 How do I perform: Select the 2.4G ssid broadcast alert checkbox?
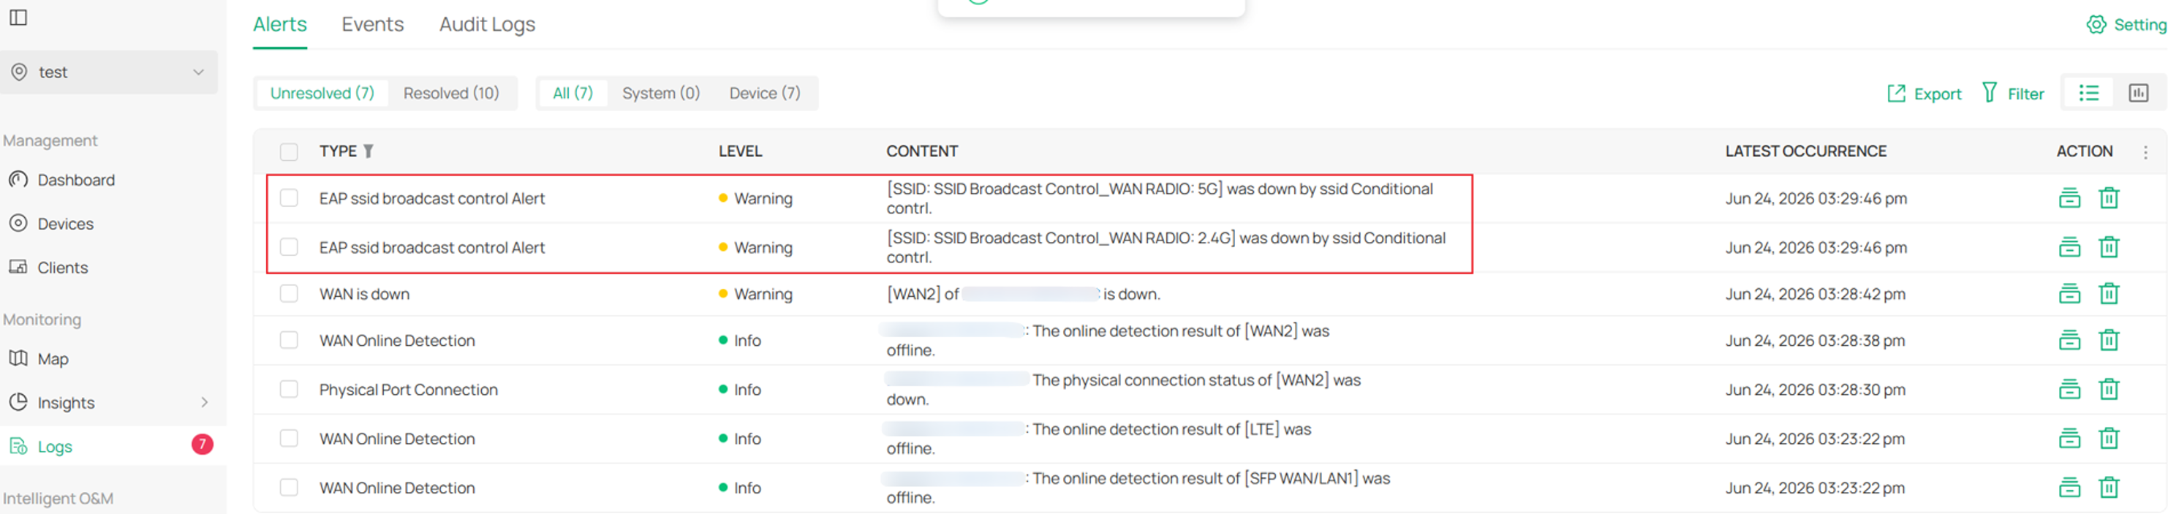(x=289, y=246)
